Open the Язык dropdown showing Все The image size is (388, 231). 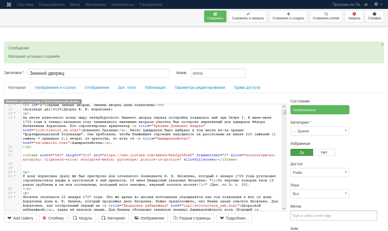pyautogui.click(x=320, y=194)
